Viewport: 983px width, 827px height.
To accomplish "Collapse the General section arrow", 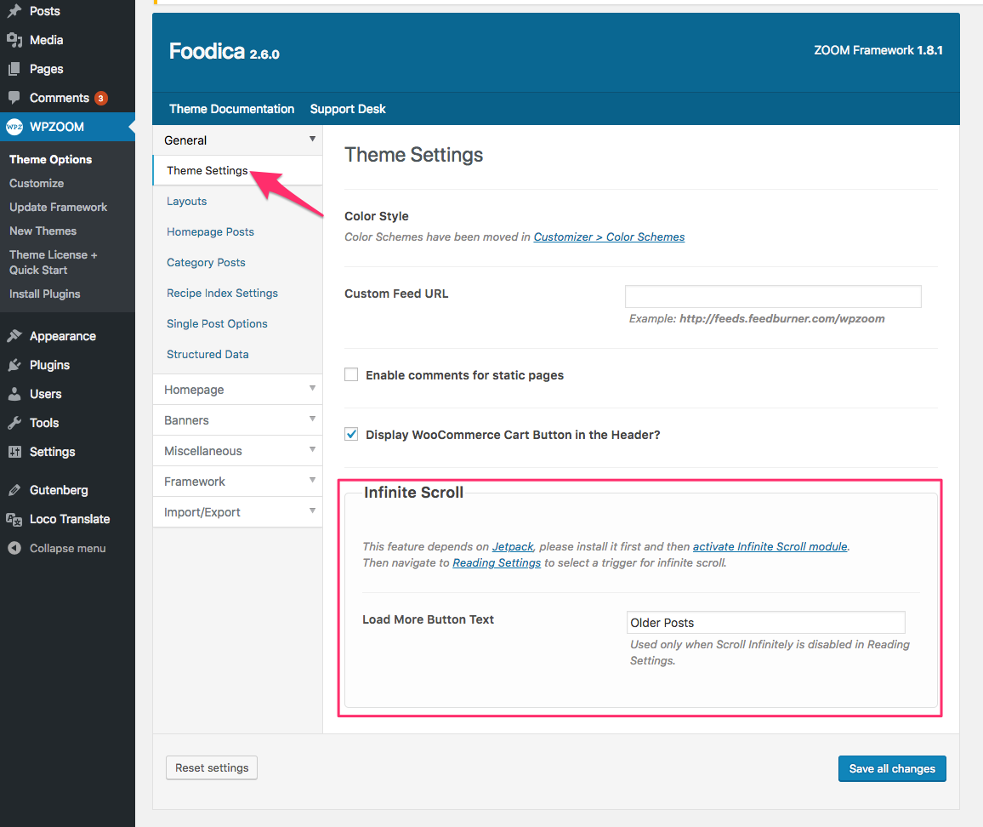I will point(312,139).
